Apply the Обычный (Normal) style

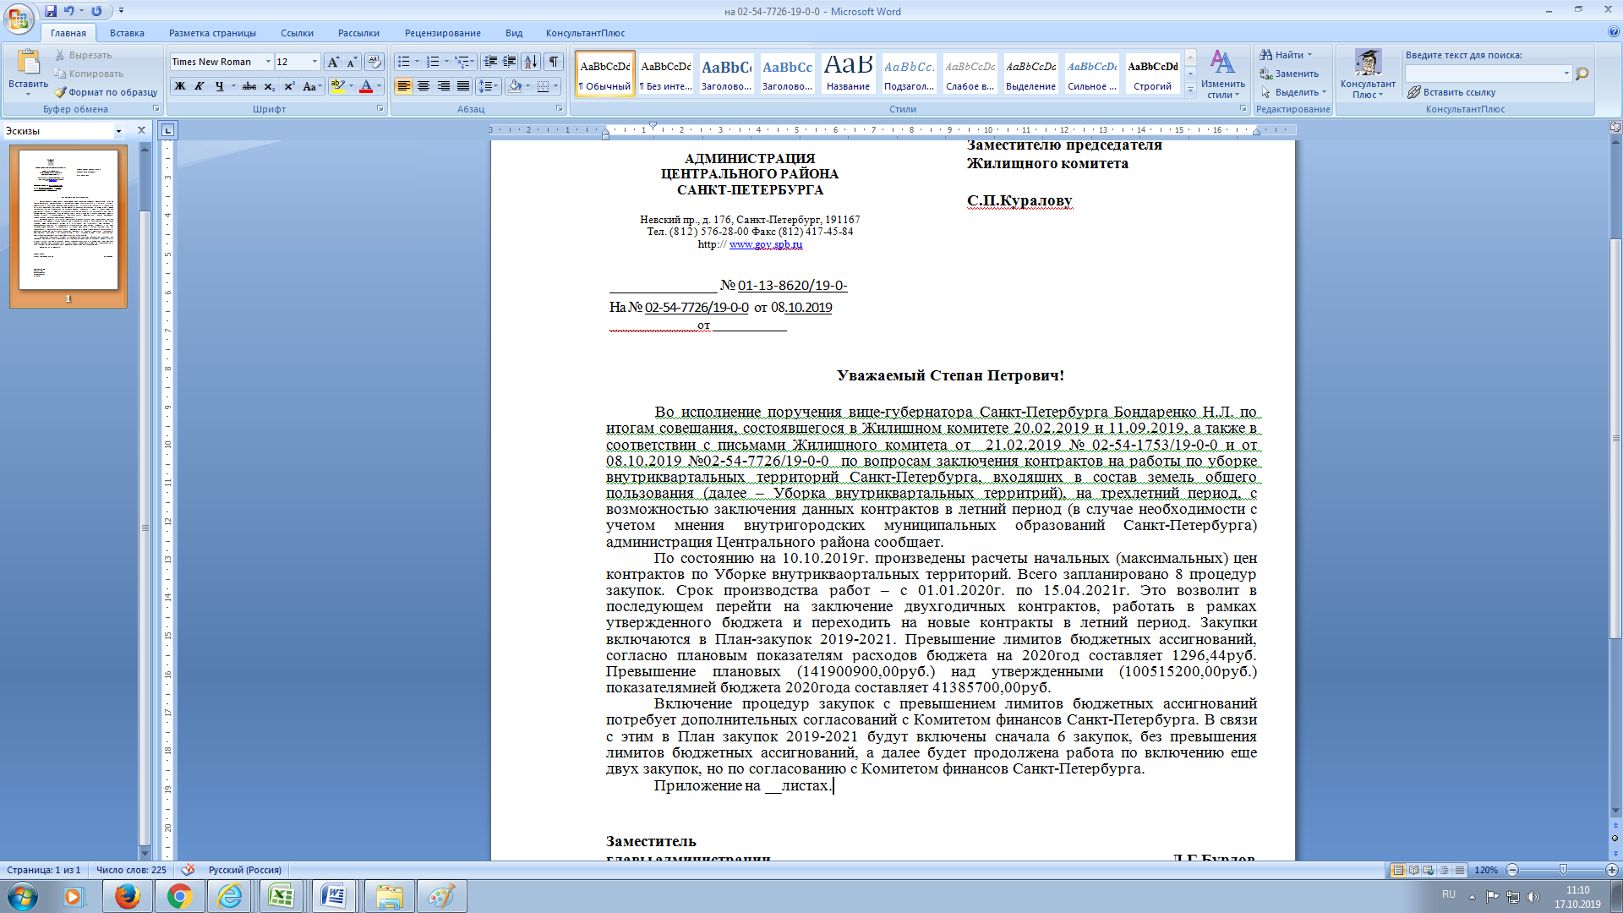pyautogui.click(x=605, y=74)
